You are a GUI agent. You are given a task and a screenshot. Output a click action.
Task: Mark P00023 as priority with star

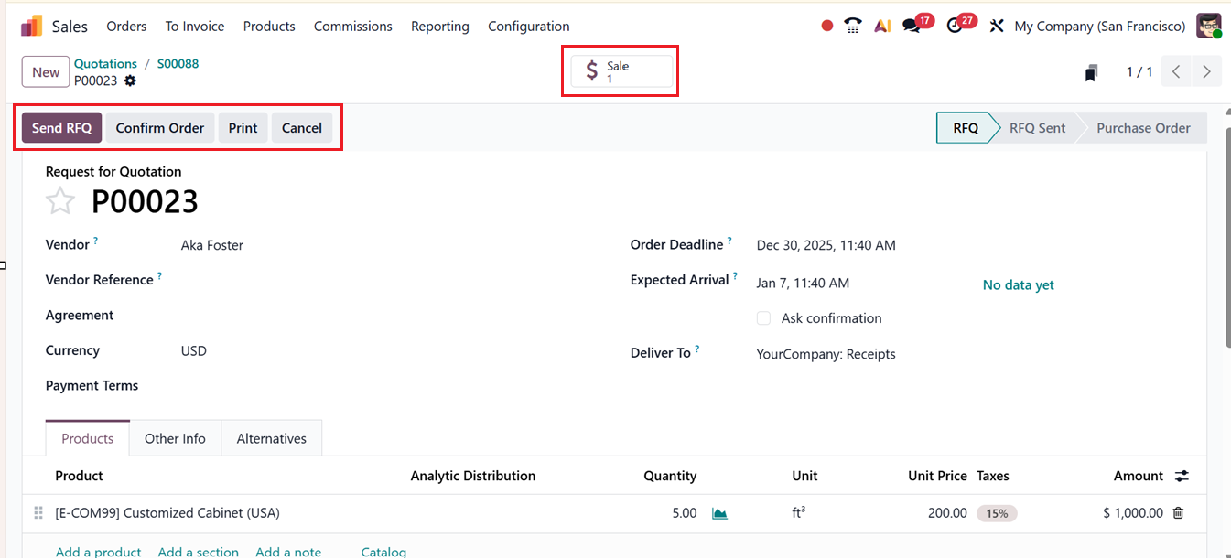[x=60, y=201]
